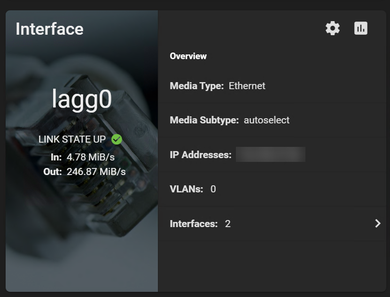Click the Interface widget title
This screenshot has height=297, width=390.
tap(49, 29)
